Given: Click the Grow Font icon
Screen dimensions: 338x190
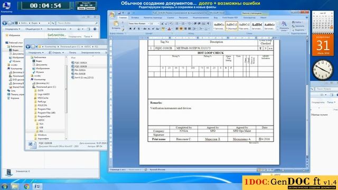Looking at the screenshot, I should 162,23.
